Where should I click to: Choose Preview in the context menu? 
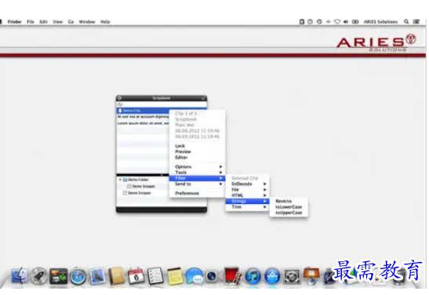point(198,151)
